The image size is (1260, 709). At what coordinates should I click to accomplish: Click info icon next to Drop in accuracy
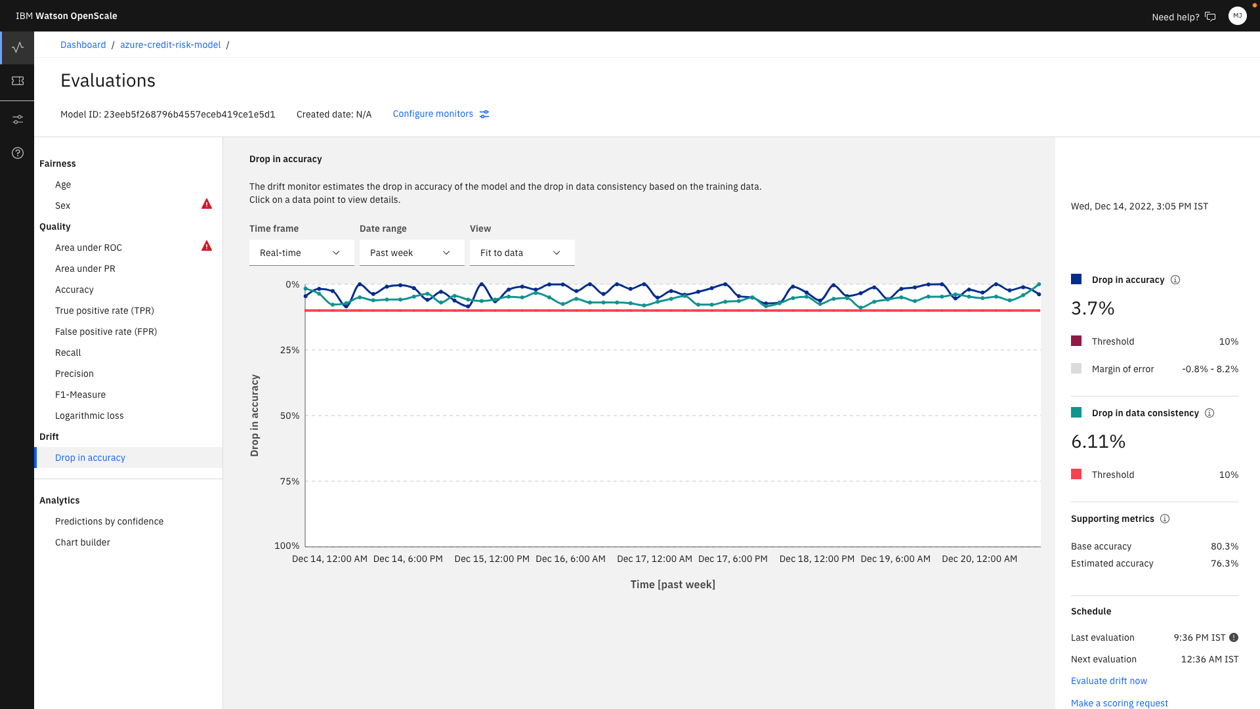coord(1175,280)
